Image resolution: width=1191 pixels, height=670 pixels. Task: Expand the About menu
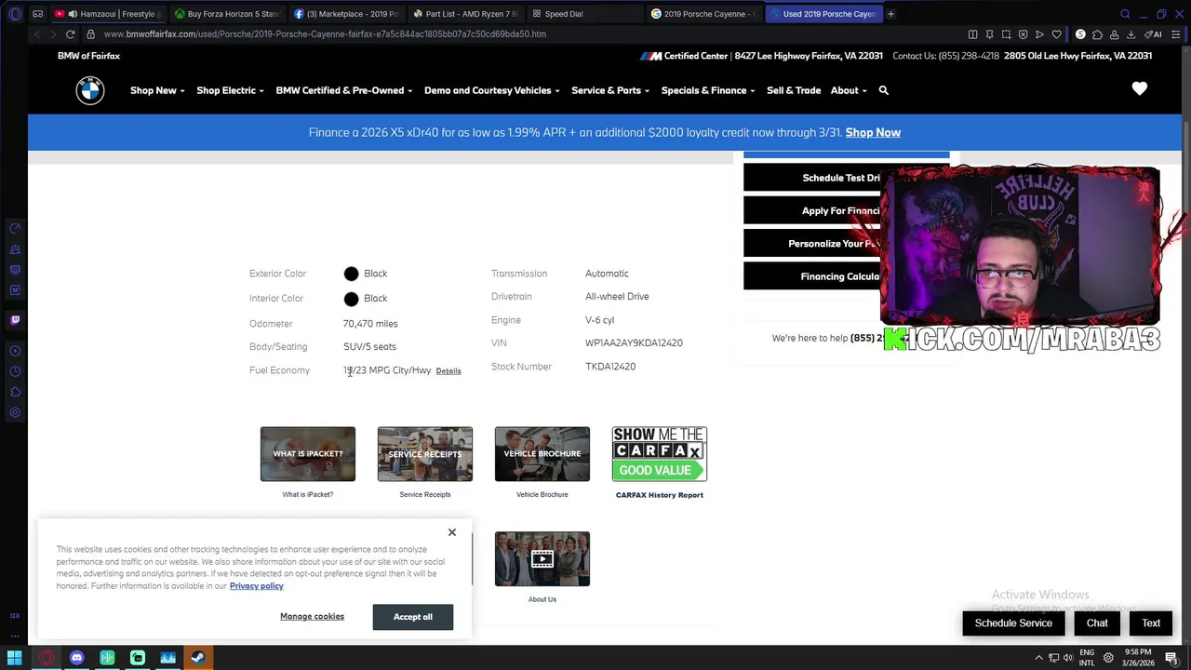(849, 90)
